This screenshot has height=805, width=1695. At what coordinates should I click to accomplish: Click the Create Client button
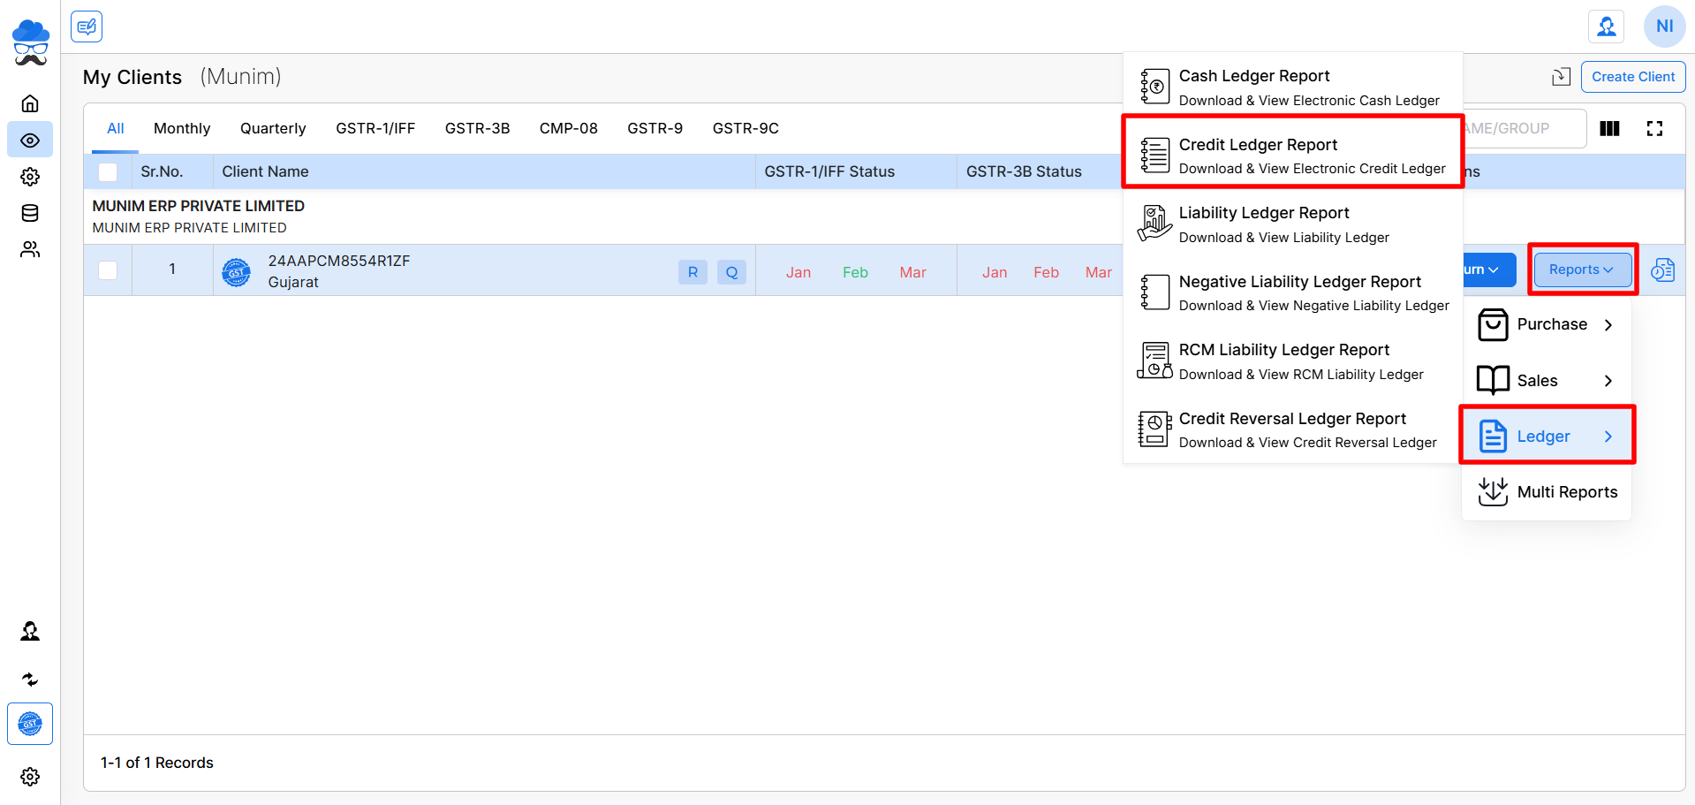click(1632, 77)
